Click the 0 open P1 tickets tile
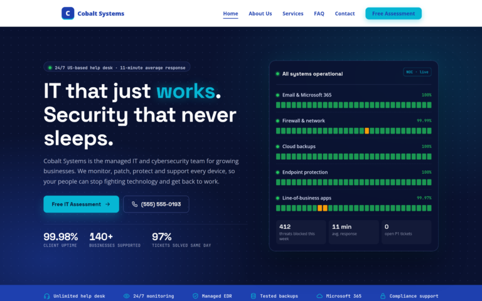 pyautogui.click(x=407, y=232)
